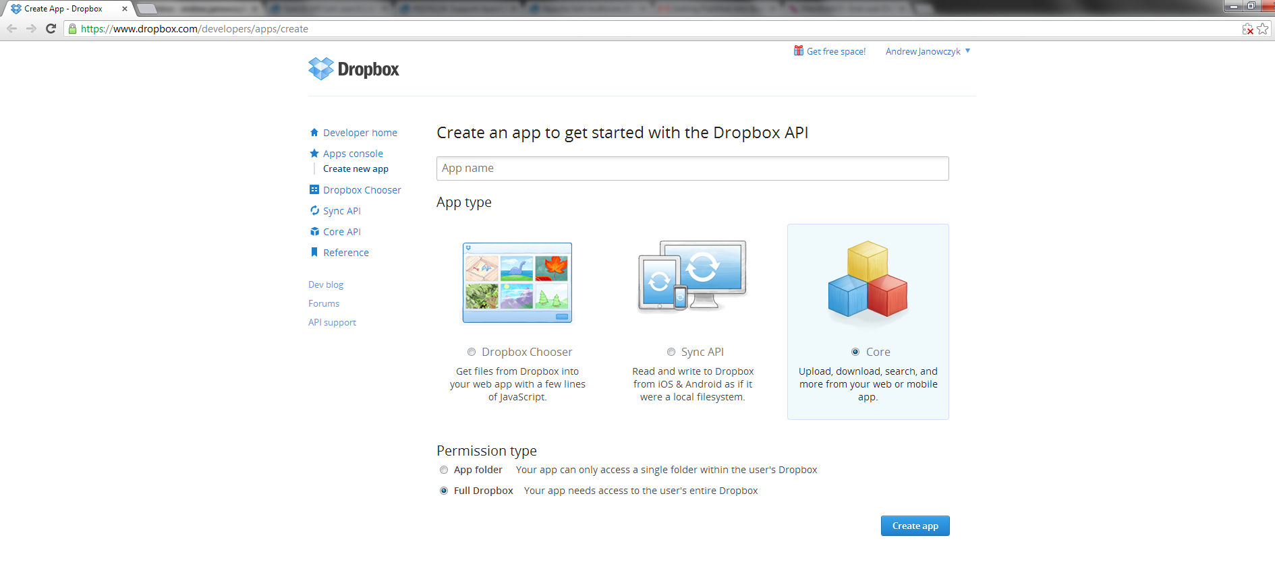
Task: Click the App name text field
Action: (692, 168)
